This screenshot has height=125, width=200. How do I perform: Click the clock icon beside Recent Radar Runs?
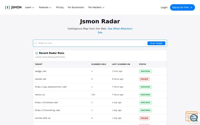click(x=36, y=53)
